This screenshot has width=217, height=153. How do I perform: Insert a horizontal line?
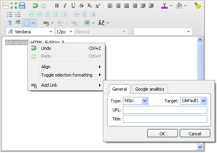click(18, 22)
